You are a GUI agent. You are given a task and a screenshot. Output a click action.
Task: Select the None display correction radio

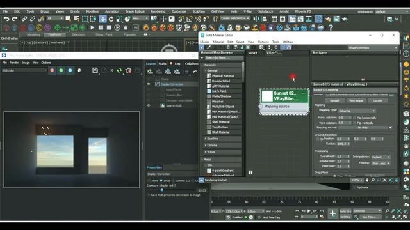point(149,180)
